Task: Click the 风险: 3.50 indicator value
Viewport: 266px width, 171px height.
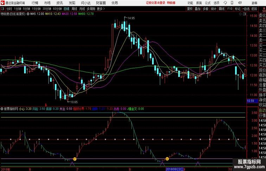Action: tap(39, 109)
